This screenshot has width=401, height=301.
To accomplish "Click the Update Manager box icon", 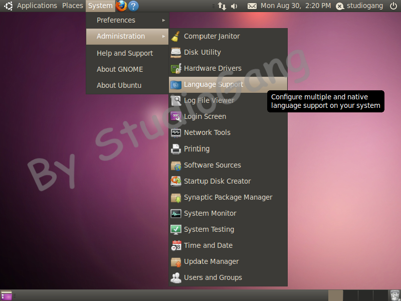I will [x=176, y=261].
